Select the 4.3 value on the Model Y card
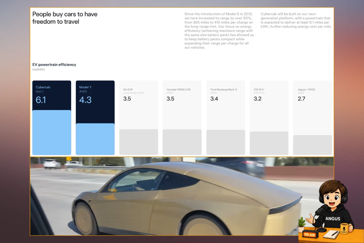Screen dimensions: 364x243 tap(85, 100)
